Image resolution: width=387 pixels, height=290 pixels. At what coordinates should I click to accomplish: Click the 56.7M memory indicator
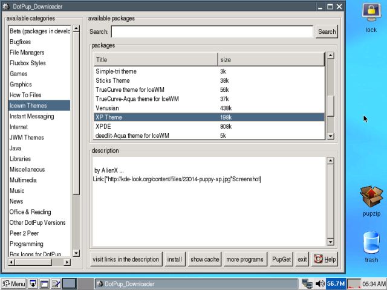pos(336,283)
